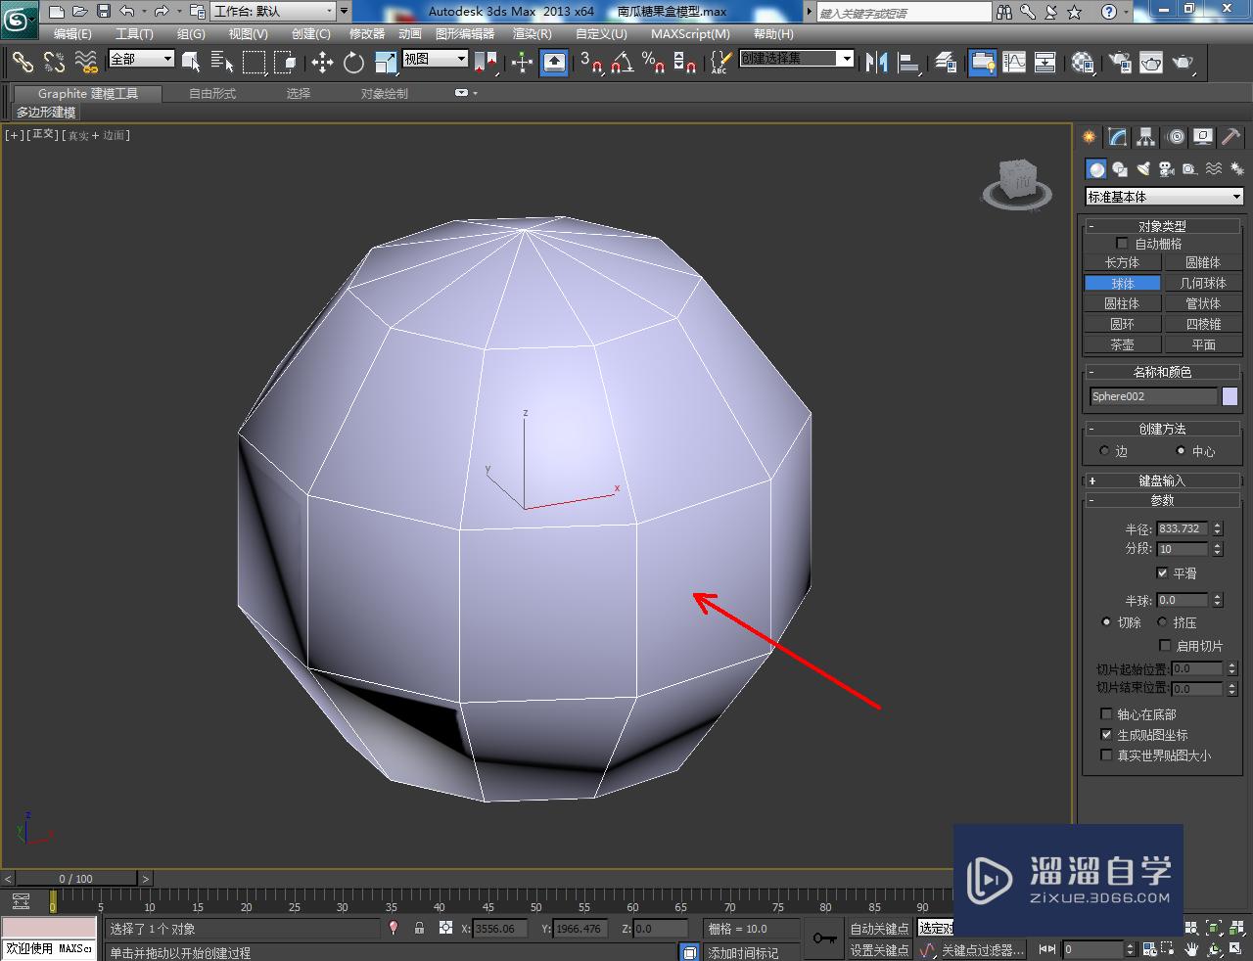Enable 启用切片 checkbox
Image resolution: width=1253 pixels, height=961 pixels.
pyautogui.click(x=1165, y=646)
